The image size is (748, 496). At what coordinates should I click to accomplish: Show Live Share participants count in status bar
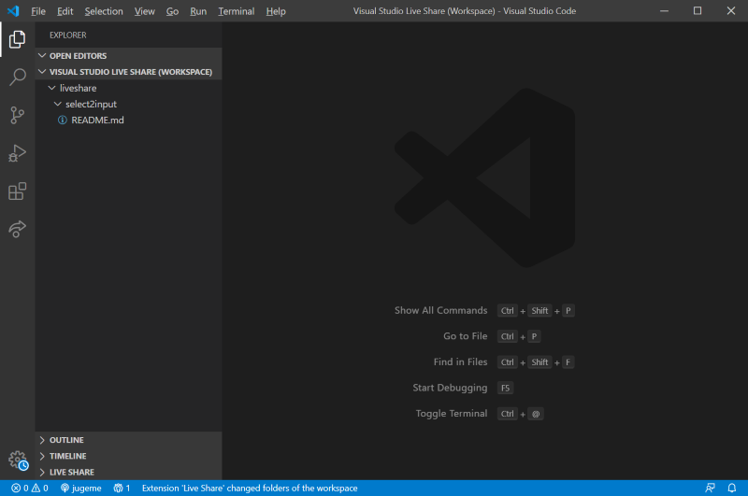[x=122, y=488]
